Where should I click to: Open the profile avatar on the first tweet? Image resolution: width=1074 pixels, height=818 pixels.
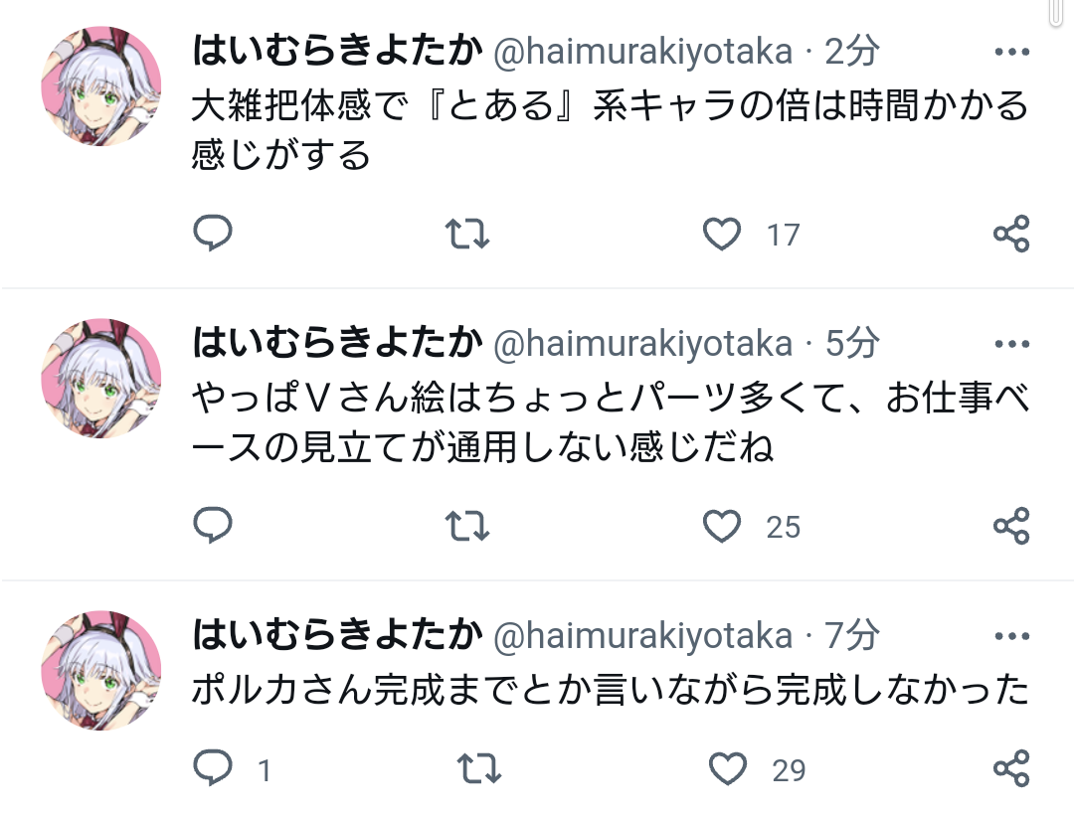point(100,86)
